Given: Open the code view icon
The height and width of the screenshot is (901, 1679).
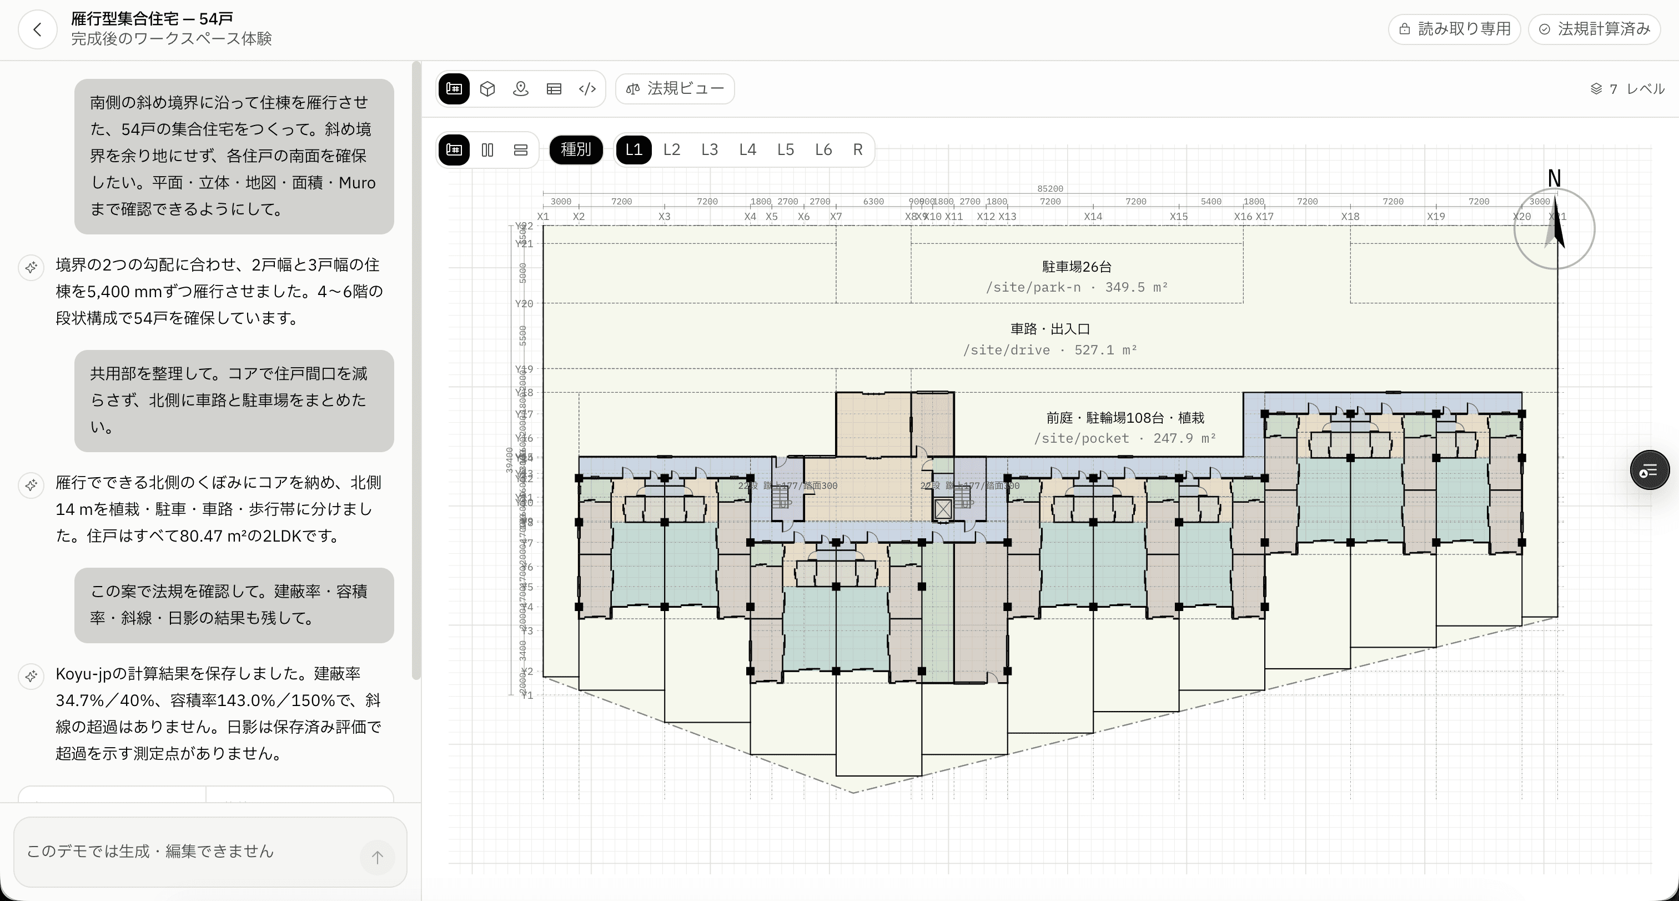Looking at the screenshot, I should (x=587, y=89).
